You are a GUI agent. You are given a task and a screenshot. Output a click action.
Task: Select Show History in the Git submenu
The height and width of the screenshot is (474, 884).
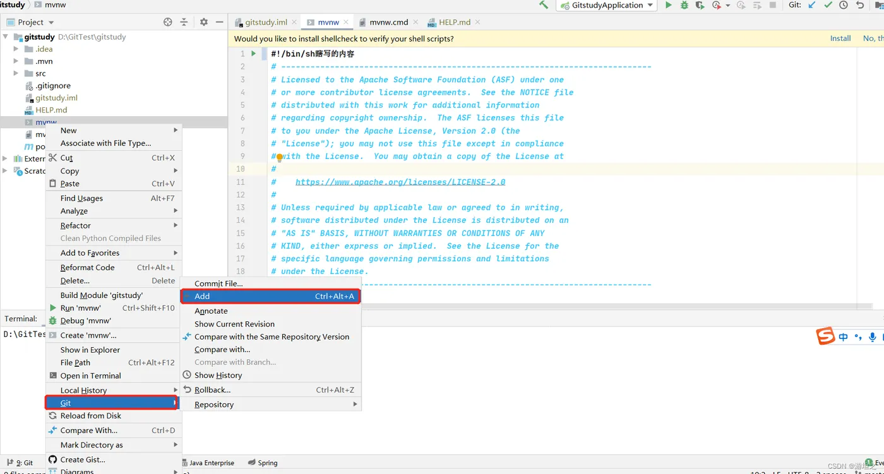pos(270,375)
